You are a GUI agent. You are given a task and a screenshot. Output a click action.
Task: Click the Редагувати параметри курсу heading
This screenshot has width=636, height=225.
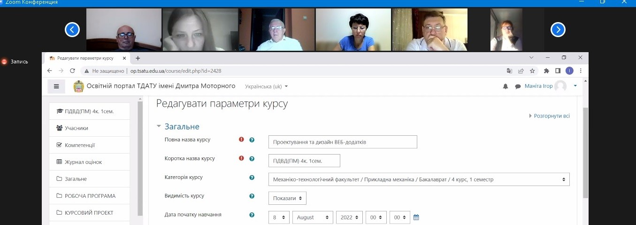tap(222, 104)
